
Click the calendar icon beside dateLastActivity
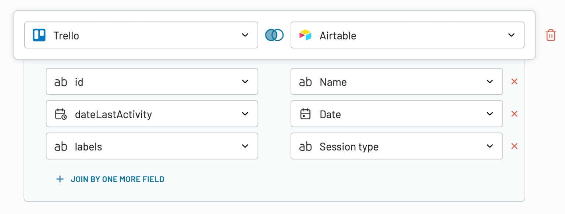[61, 114]
